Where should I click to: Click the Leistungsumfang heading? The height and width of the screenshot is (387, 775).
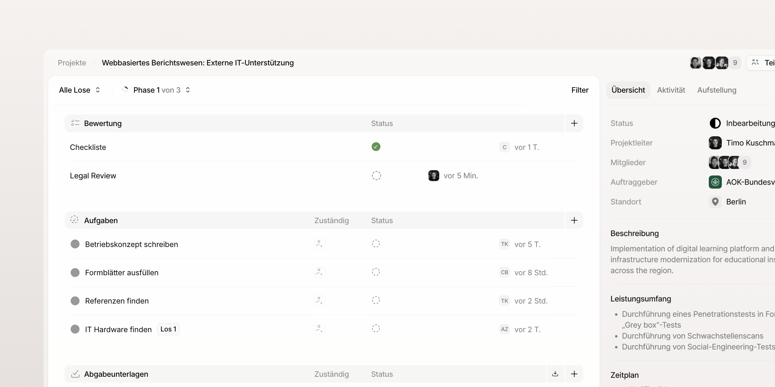pos(641,299)
